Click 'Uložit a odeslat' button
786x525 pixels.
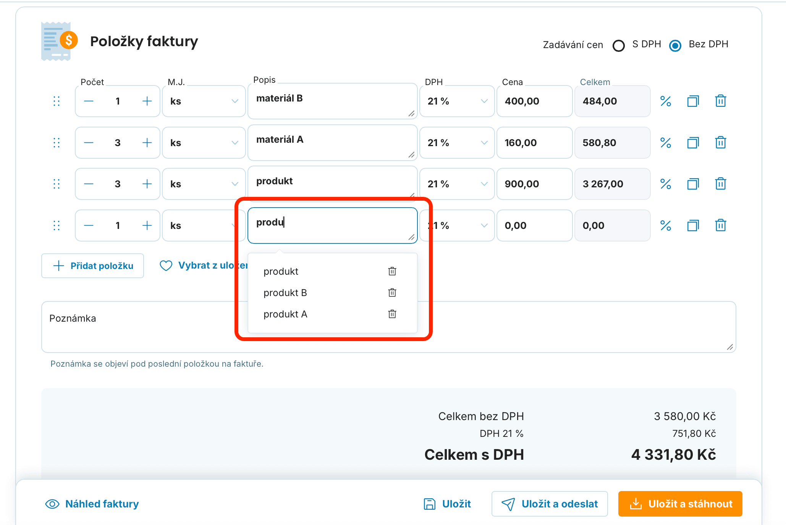[550, 504]
